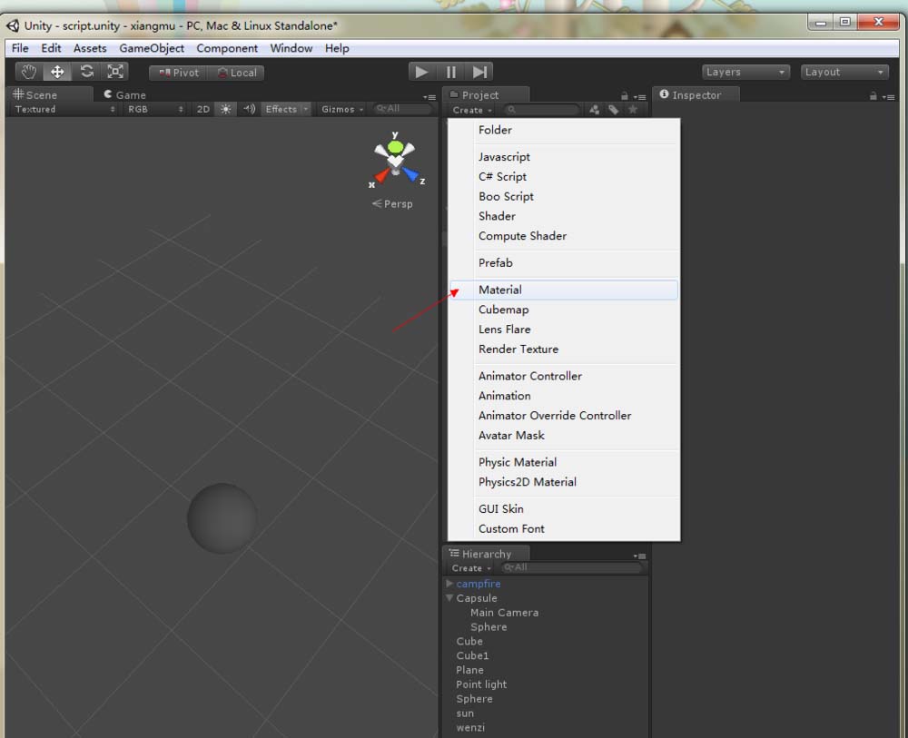The width and height of the screenshot is (908, 738).
Task: Open Inspector panel options menu icon
Action: [888, 97]
